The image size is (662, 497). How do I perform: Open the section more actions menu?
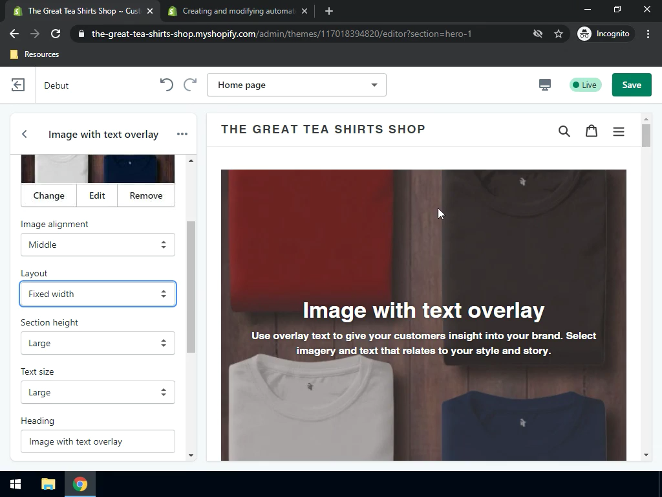click(182, 134)
